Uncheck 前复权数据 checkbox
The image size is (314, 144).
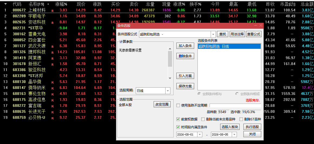178,119
